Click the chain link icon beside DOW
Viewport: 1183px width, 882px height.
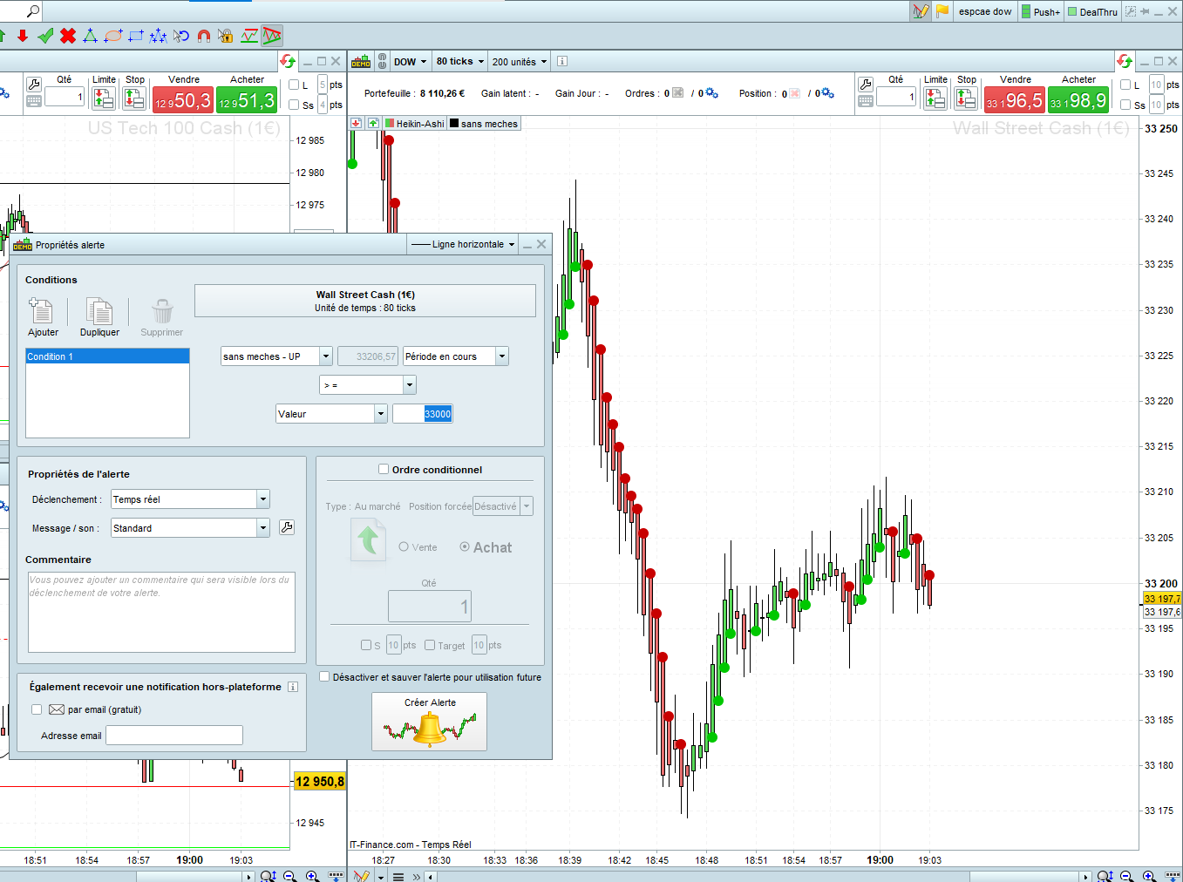coord(382,61)
